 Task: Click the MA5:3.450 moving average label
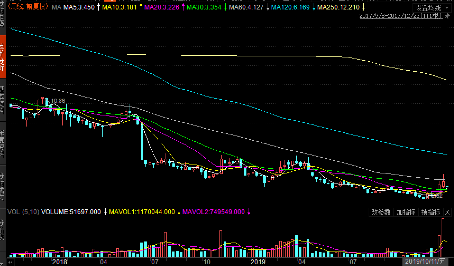[79, 7]
